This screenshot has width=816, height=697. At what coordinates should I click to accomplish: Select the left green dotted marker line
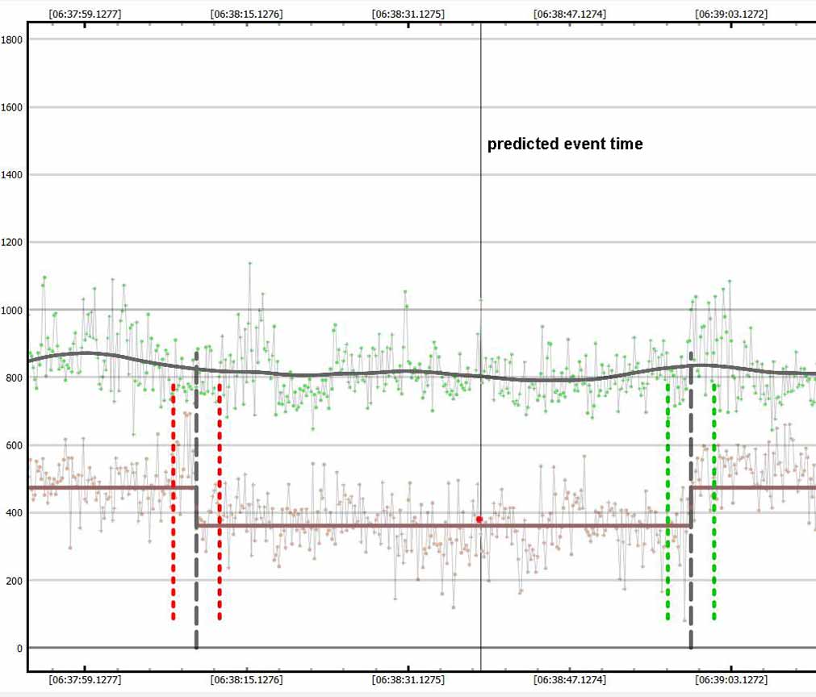pyautogui.click(x=667, y=500)
